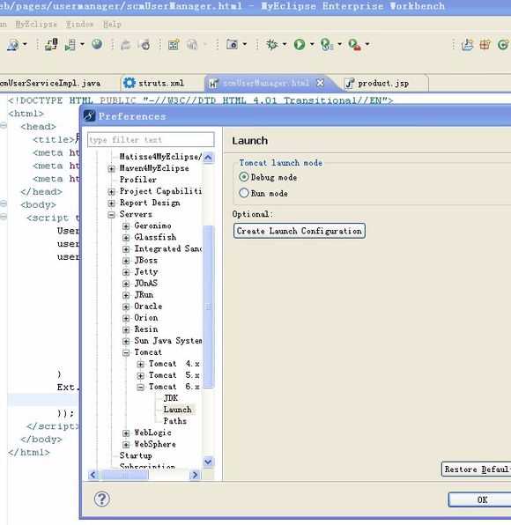
Task: Open the Window menu
Action: pos(79,24)
